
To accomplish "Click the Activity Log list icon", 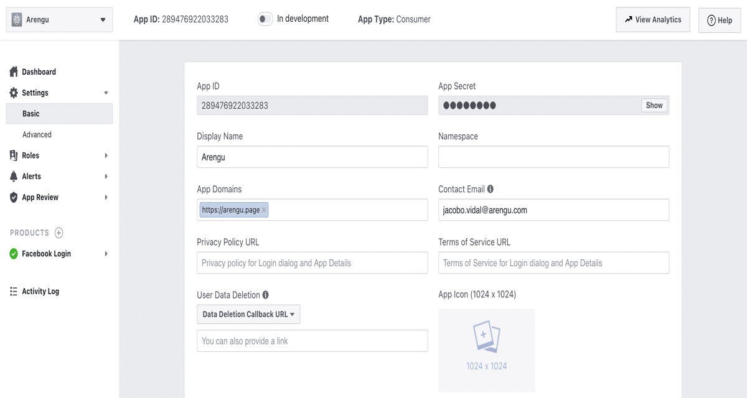I will (x=14, y=291).
